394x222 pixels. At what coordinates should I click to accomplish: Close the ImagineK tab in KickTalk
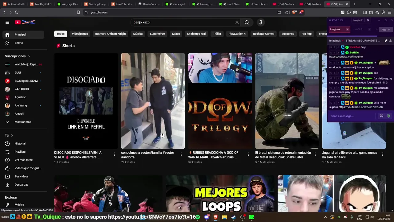coord(348,30)
